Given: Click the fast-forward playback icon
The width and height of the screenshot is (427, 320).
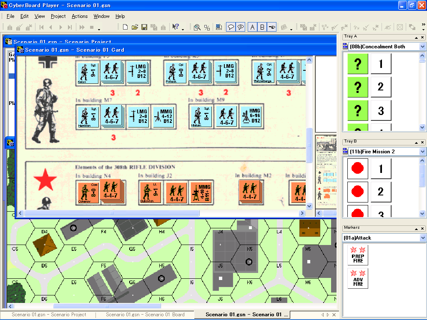Looking at the screenshot, I should tap(82, 27).
